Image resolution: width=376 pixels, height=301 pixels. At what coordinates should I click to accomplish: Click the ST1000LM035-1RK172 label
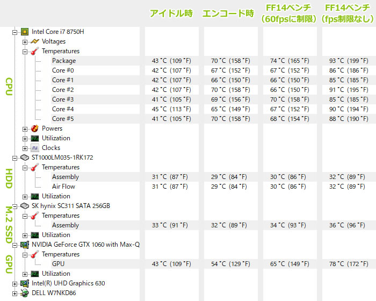[x=62, y=157]
